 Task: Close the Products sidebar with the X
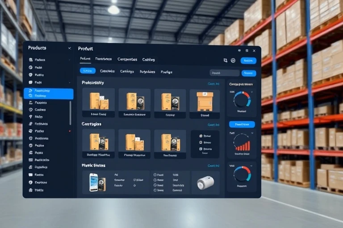coord(69,48)
